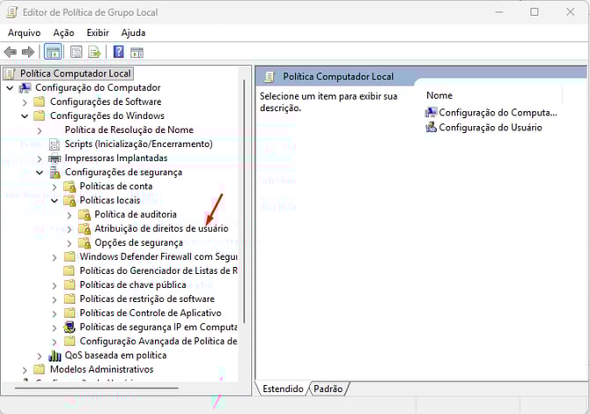This screenshot has width=590, height=414.
Task: Collapse the Políticas locais tree node
Action: pyautogui.click(x=55, y=201)
